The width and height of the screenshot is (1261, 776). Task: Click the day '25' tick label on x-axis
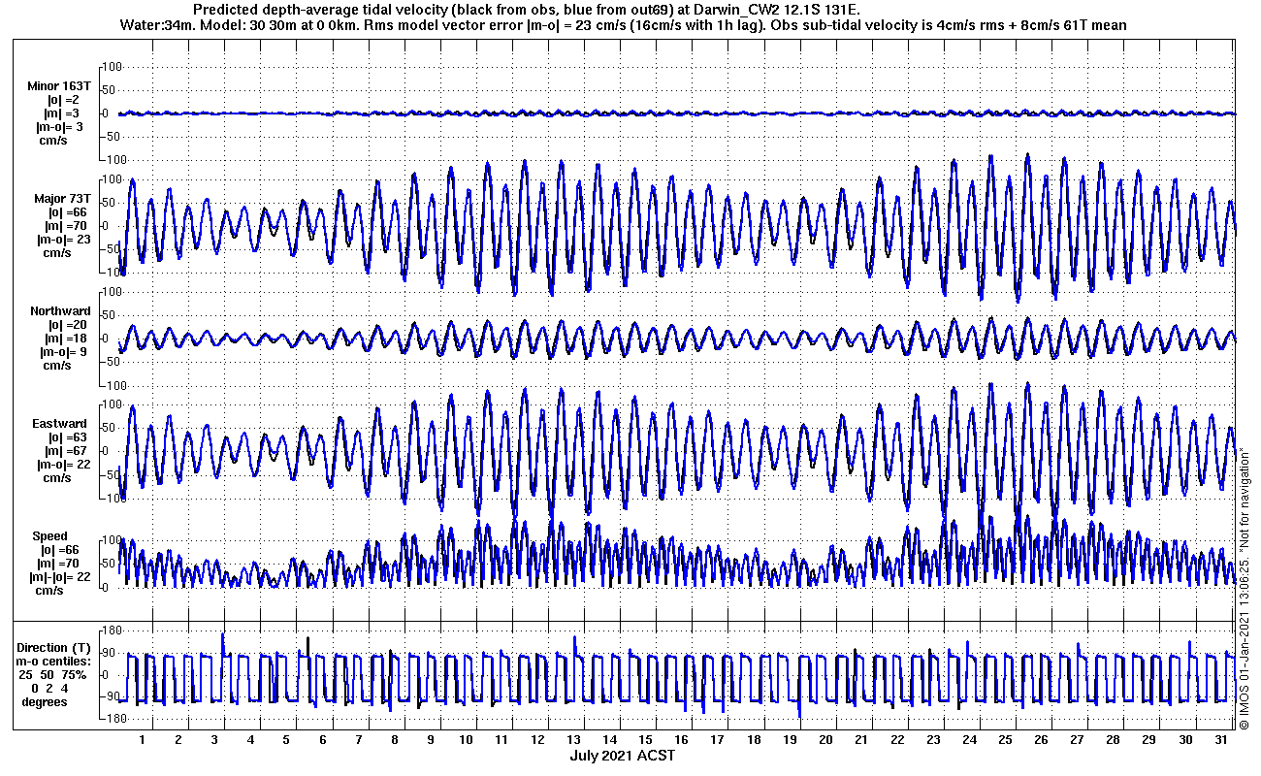pos(1005,740)
